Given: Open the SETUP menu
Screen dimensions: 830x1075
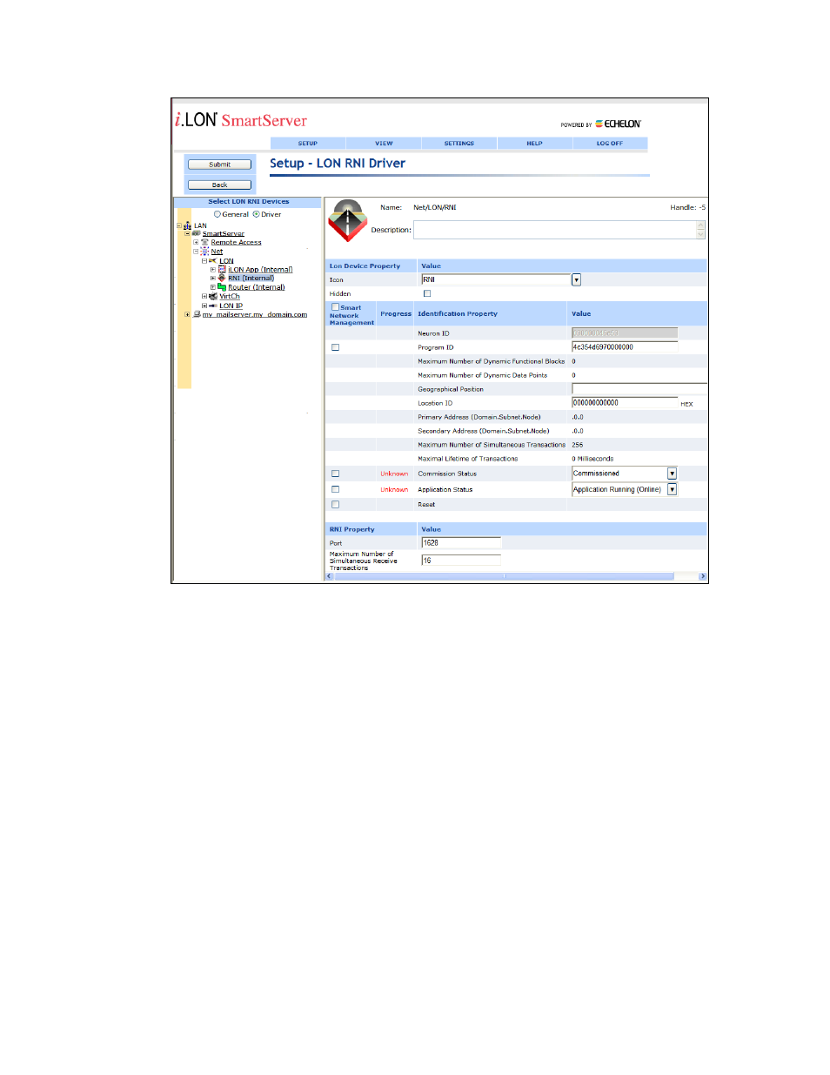Looking at the screenshot, I should coord(308,144).
